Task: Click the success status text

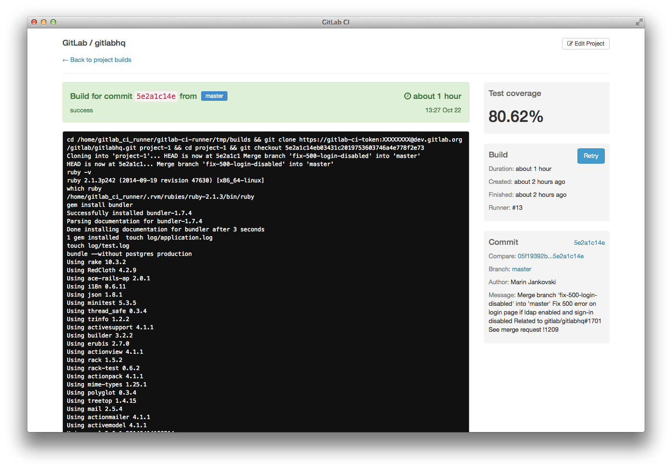Action: click(x=82, y=110)
